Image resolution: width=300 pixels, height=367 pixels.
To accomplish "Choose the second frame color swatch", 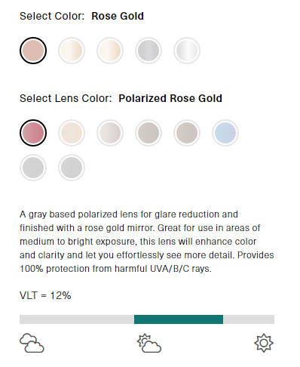I will click(x=72, y=51).
